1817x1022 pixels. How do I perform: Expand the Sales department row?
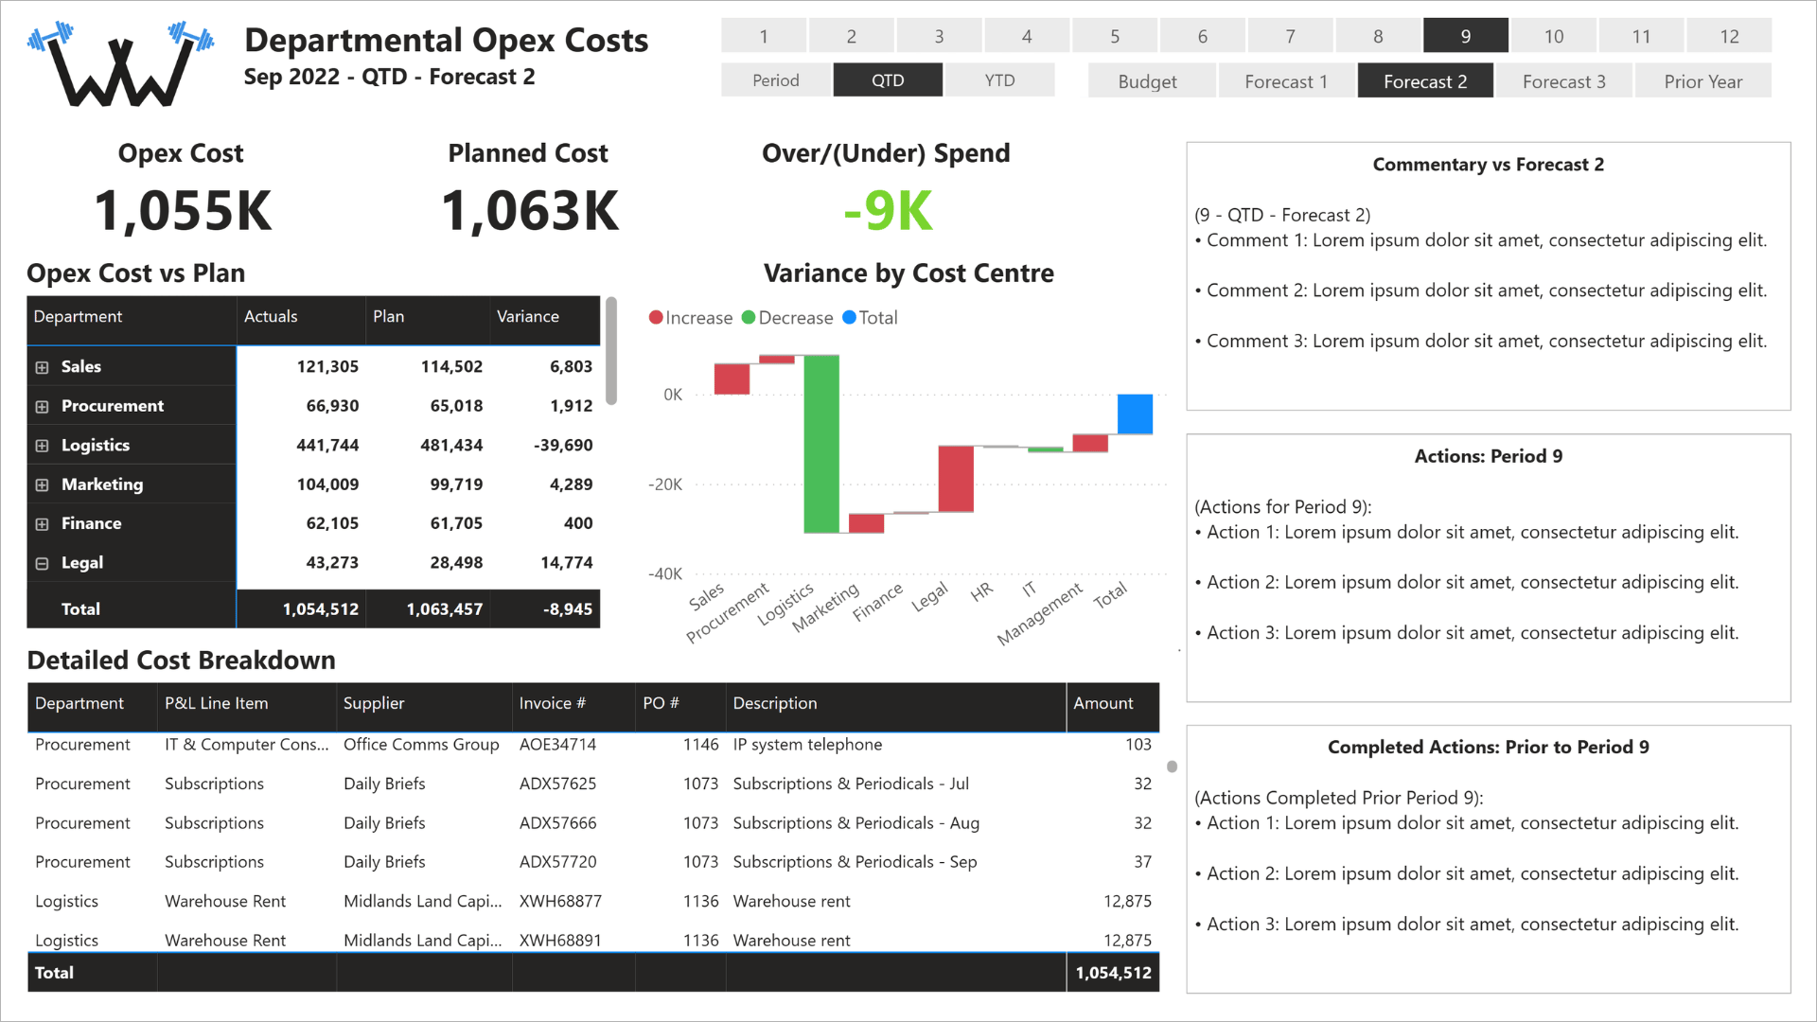click(42, 367)
